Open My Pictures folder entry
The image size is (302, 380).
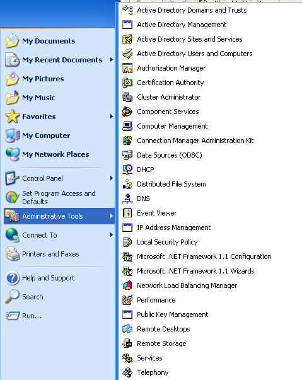click(x=59, y=79)
